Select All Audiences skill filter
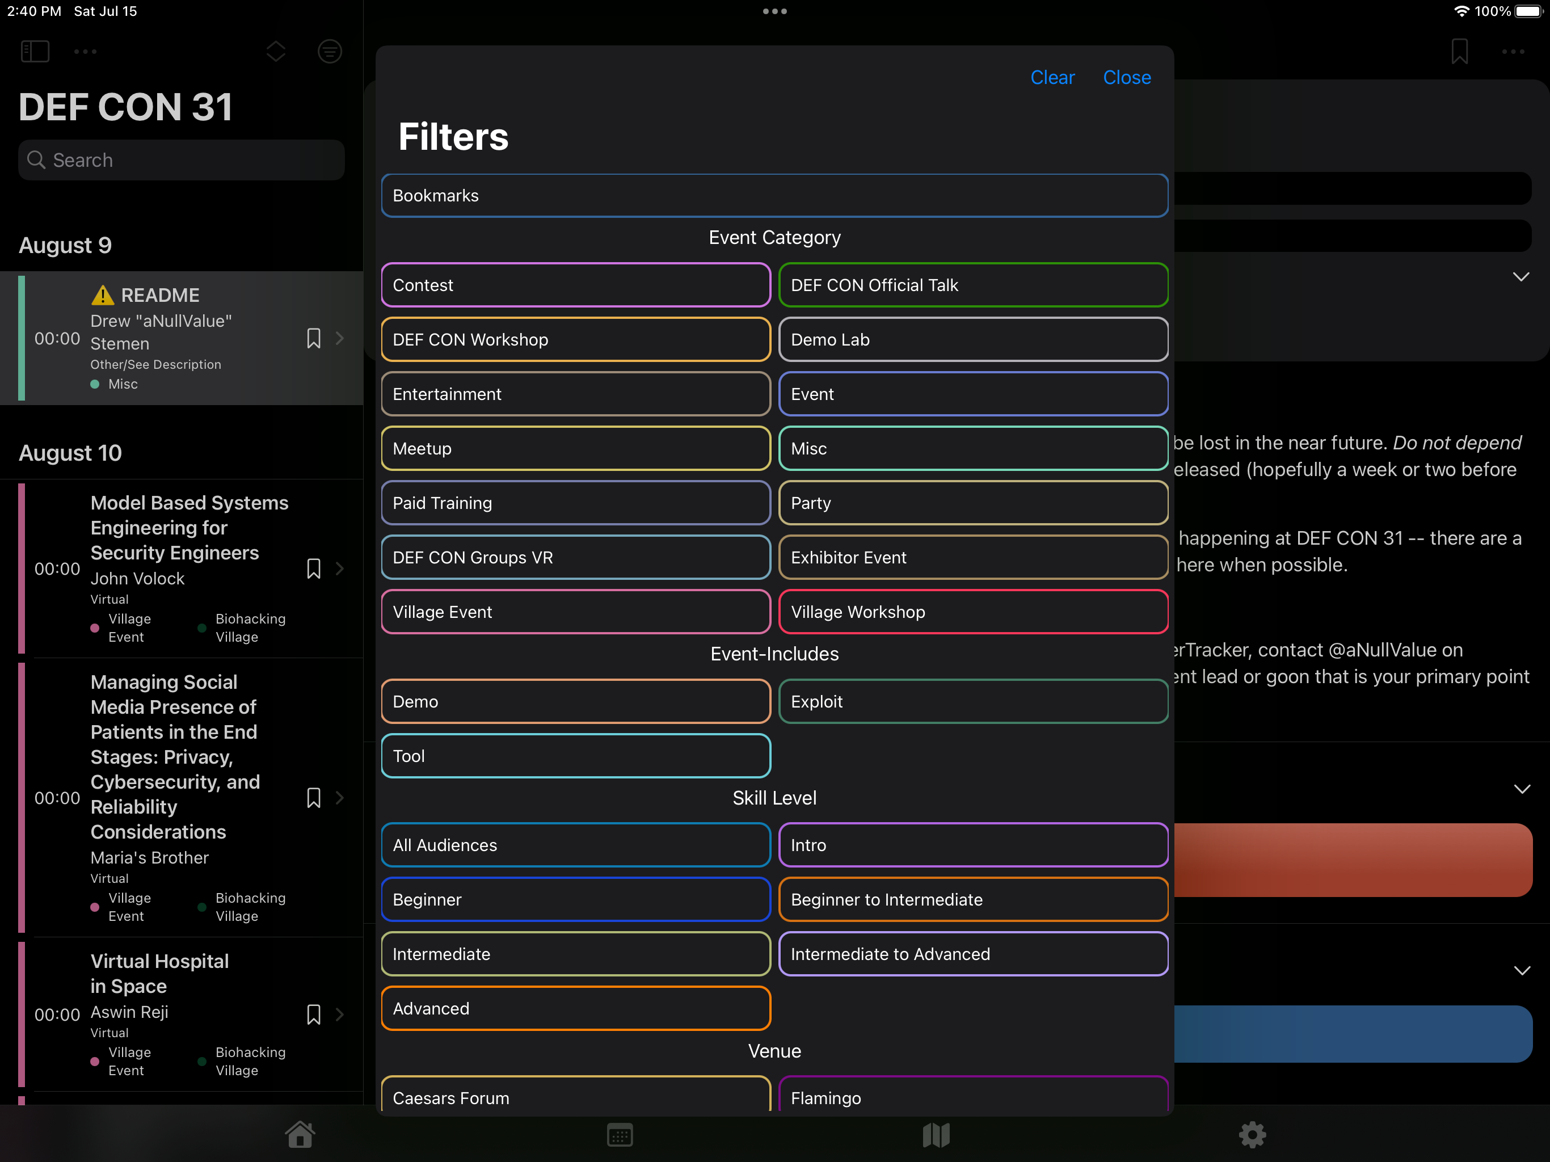This screenshot has width=1550, height=1162. coord(576,844)
